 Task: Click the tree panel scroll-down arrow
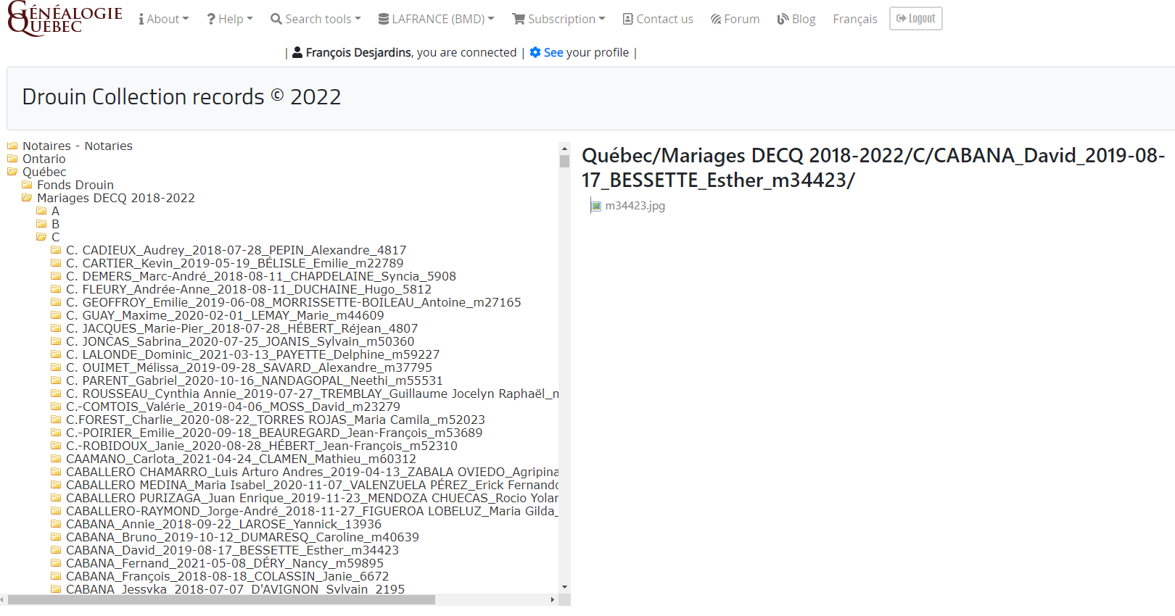[x=564, y=587]
